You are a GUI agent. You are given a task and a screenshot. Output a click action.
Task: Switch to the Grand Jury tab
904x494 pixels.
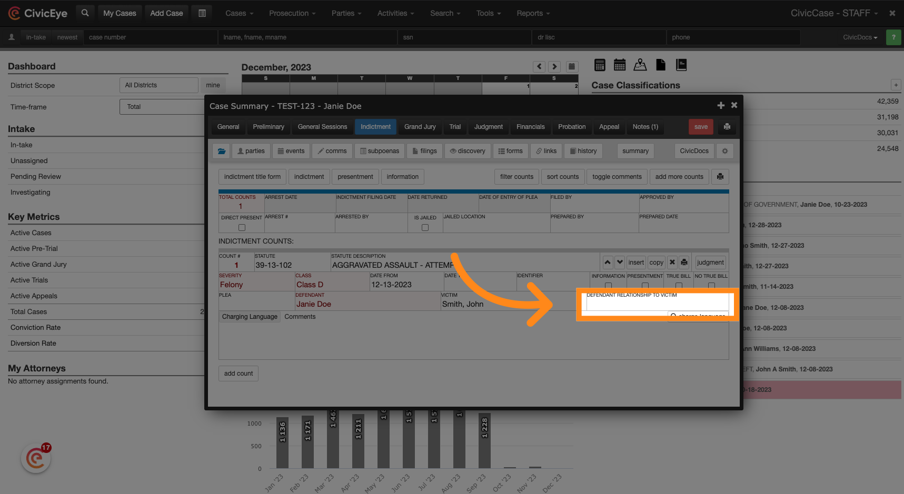point(420,127)
